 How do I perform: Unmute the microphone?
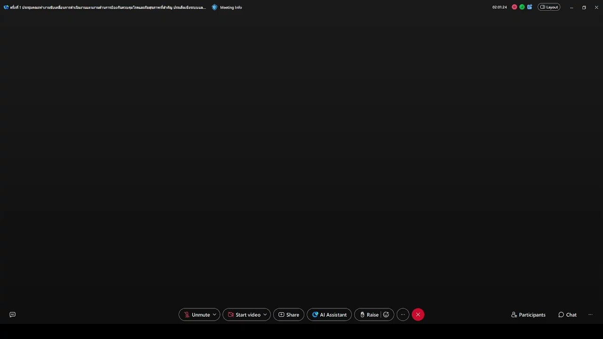196,315
